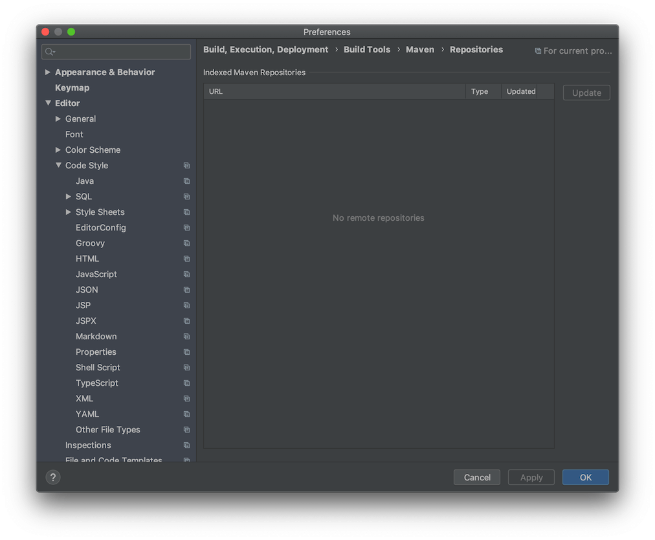Viewport: 655px width, 540px height.
Task: Click the help question mark icon
Action: [53, 477]
